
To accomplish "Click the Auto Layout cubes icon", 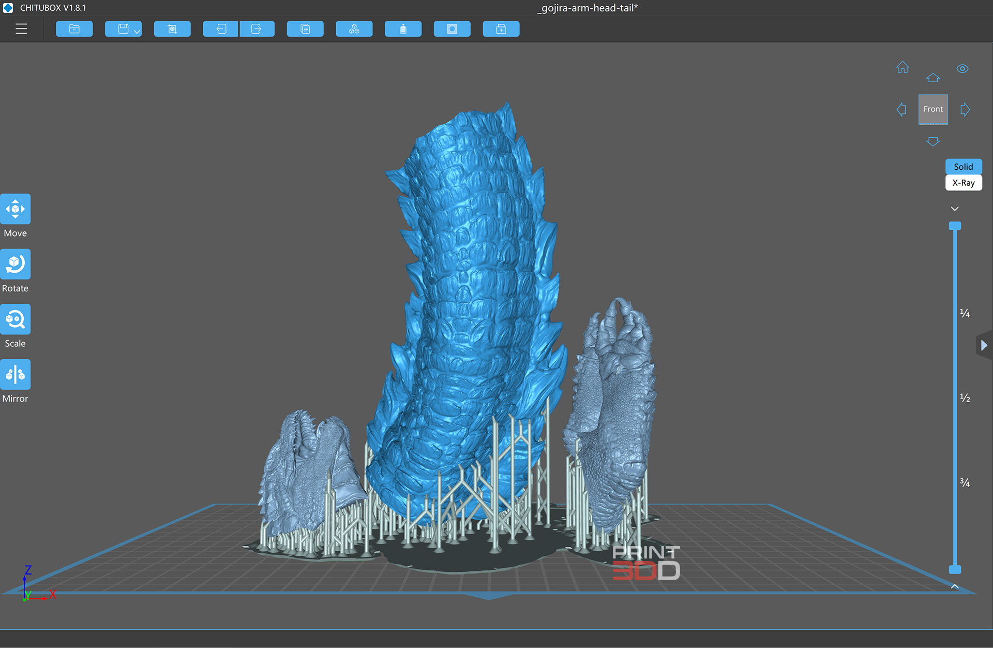I will click(x=354, y=29).
